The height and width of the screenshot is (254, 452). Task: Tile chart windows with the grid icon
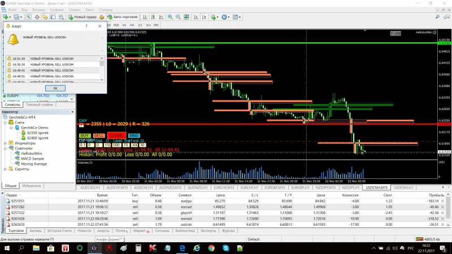[x=186, y=17]
